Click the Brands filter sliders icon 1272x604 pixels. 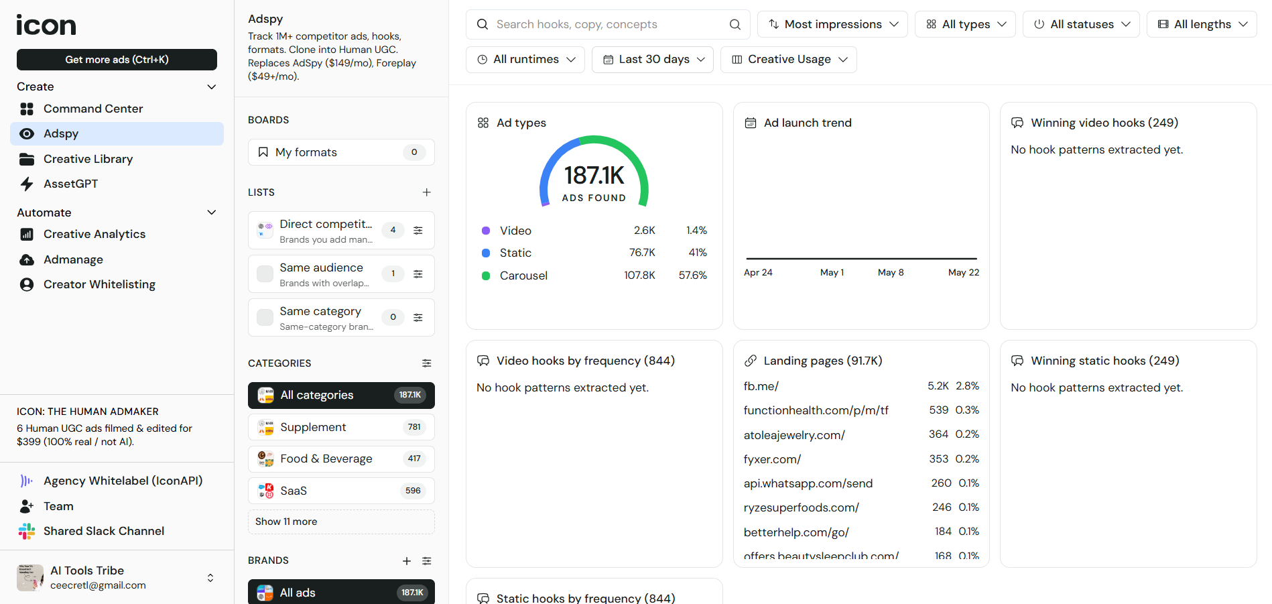[426, 561]
